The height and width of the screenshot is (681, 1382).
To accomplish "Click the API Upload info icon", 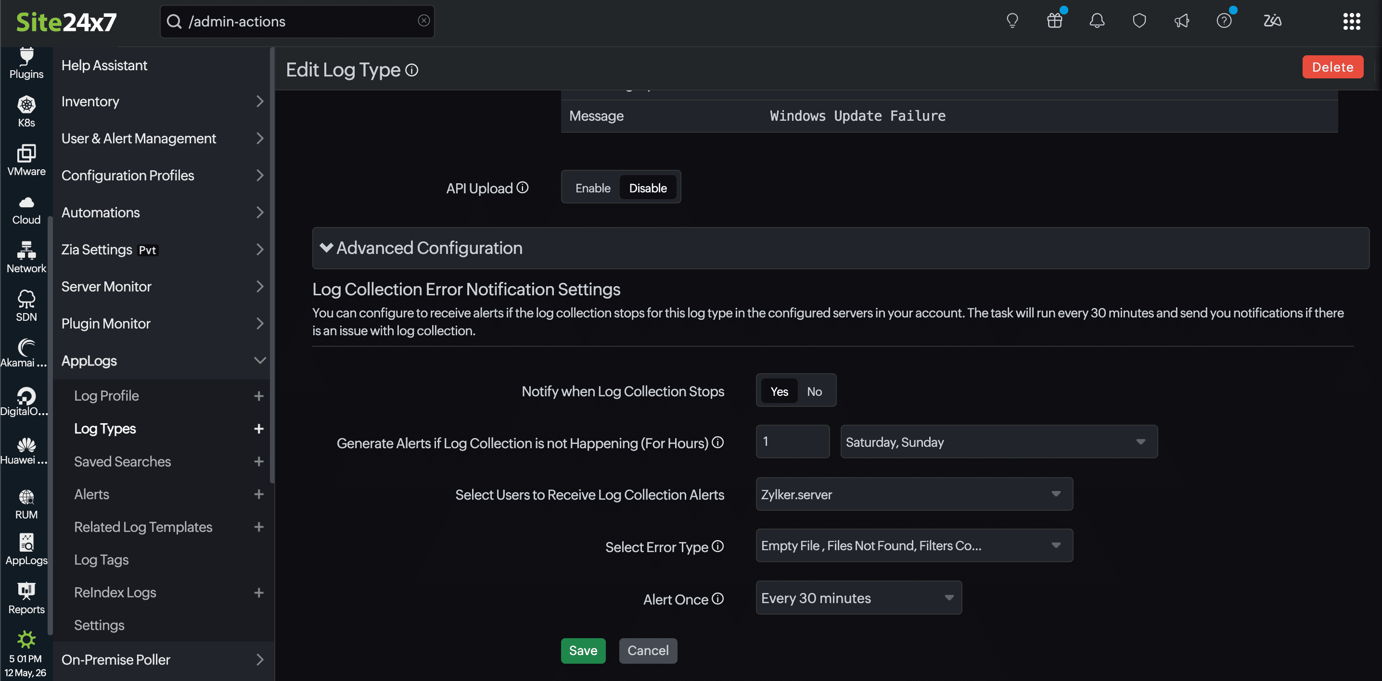I will pos(522,188).
